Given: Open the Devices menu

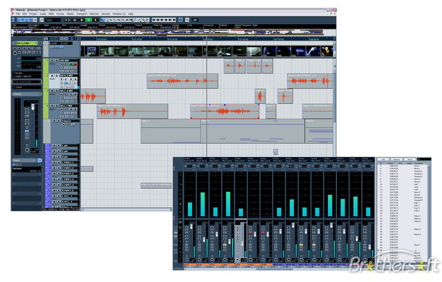Looking at the screenshot, I should point(106,13).
